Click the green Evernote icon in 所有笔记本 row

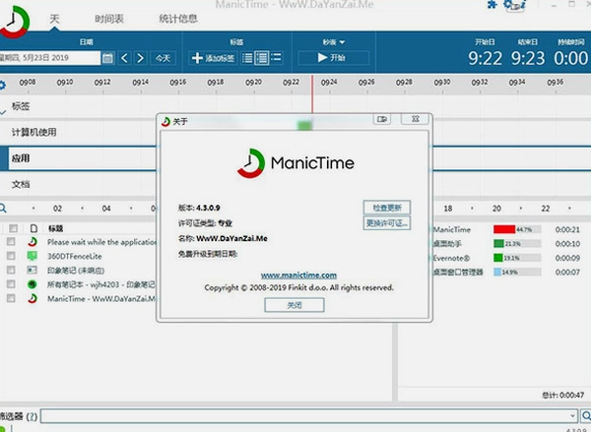33,284
